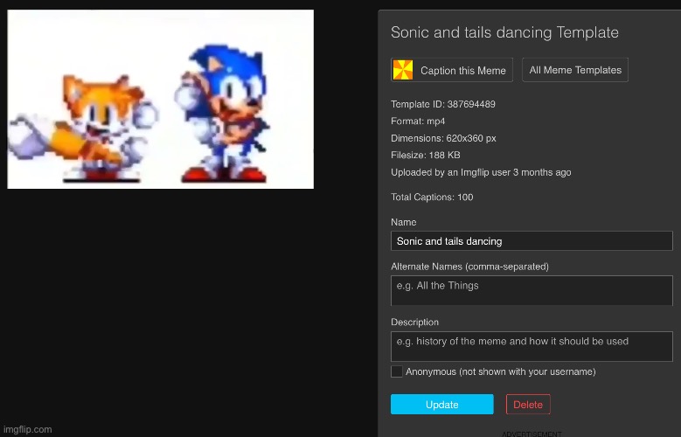Screen dimensions: 681x437
Task: Click the Sonic and tails dancing Template heading
Action: (504, 32)
